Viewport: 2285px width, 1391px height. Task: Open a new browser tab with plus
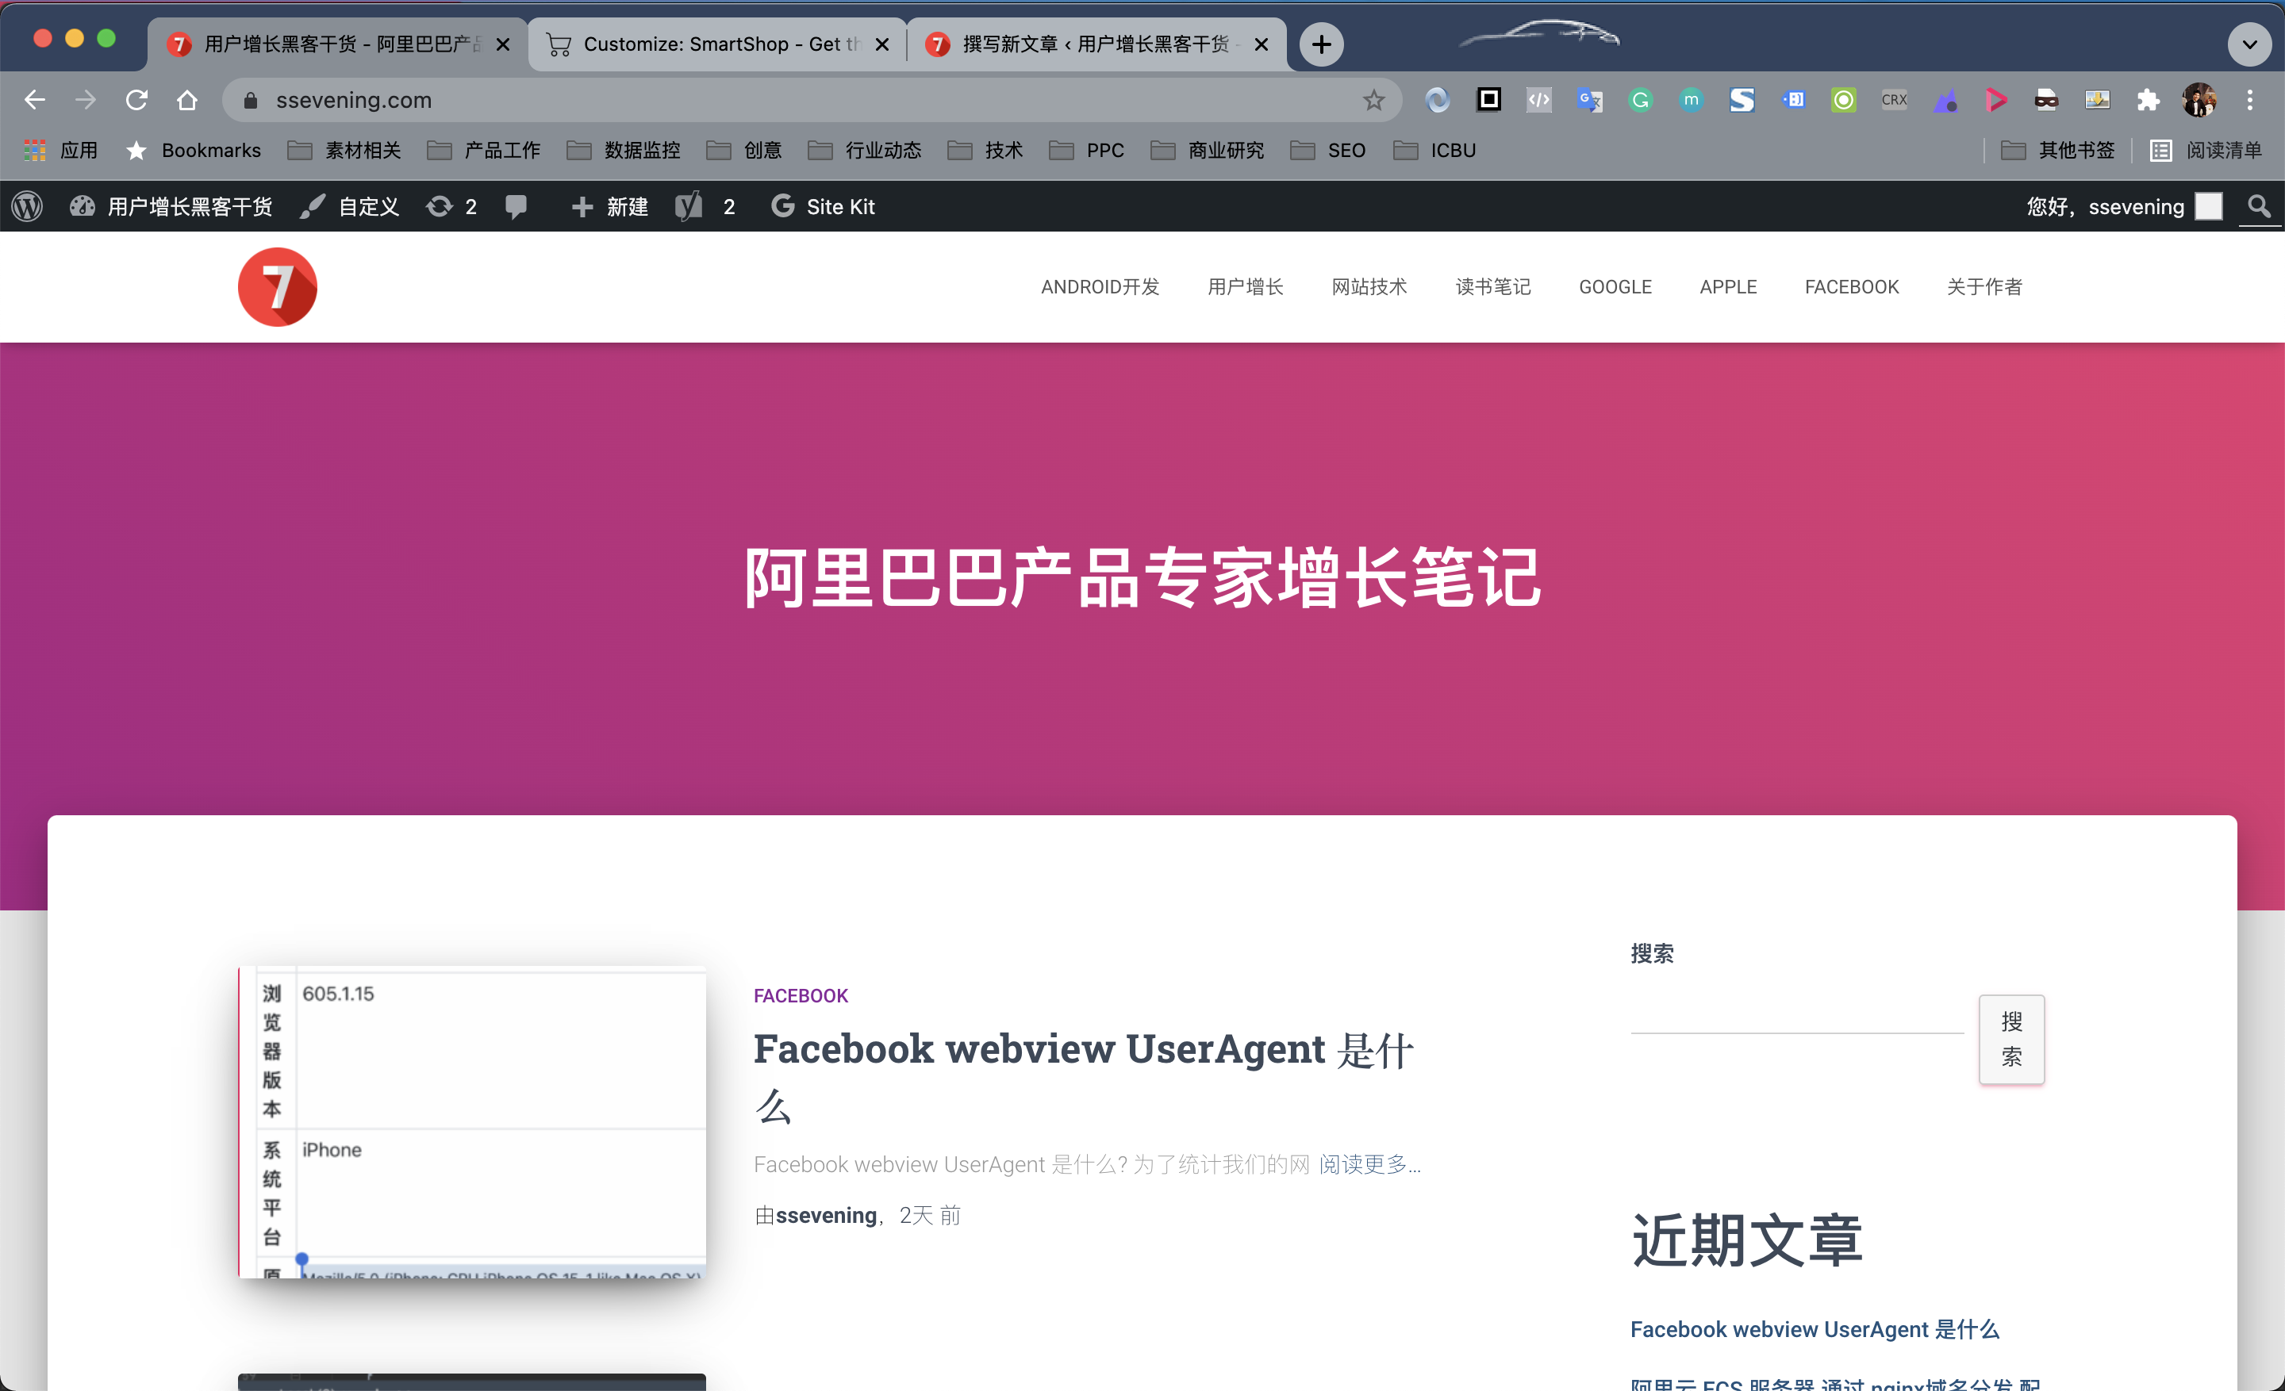[1322, 44]
